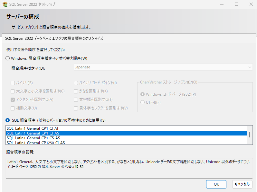Select SQL collation radio button
This screenshot has height=192, width=257.
pos(7,120)
